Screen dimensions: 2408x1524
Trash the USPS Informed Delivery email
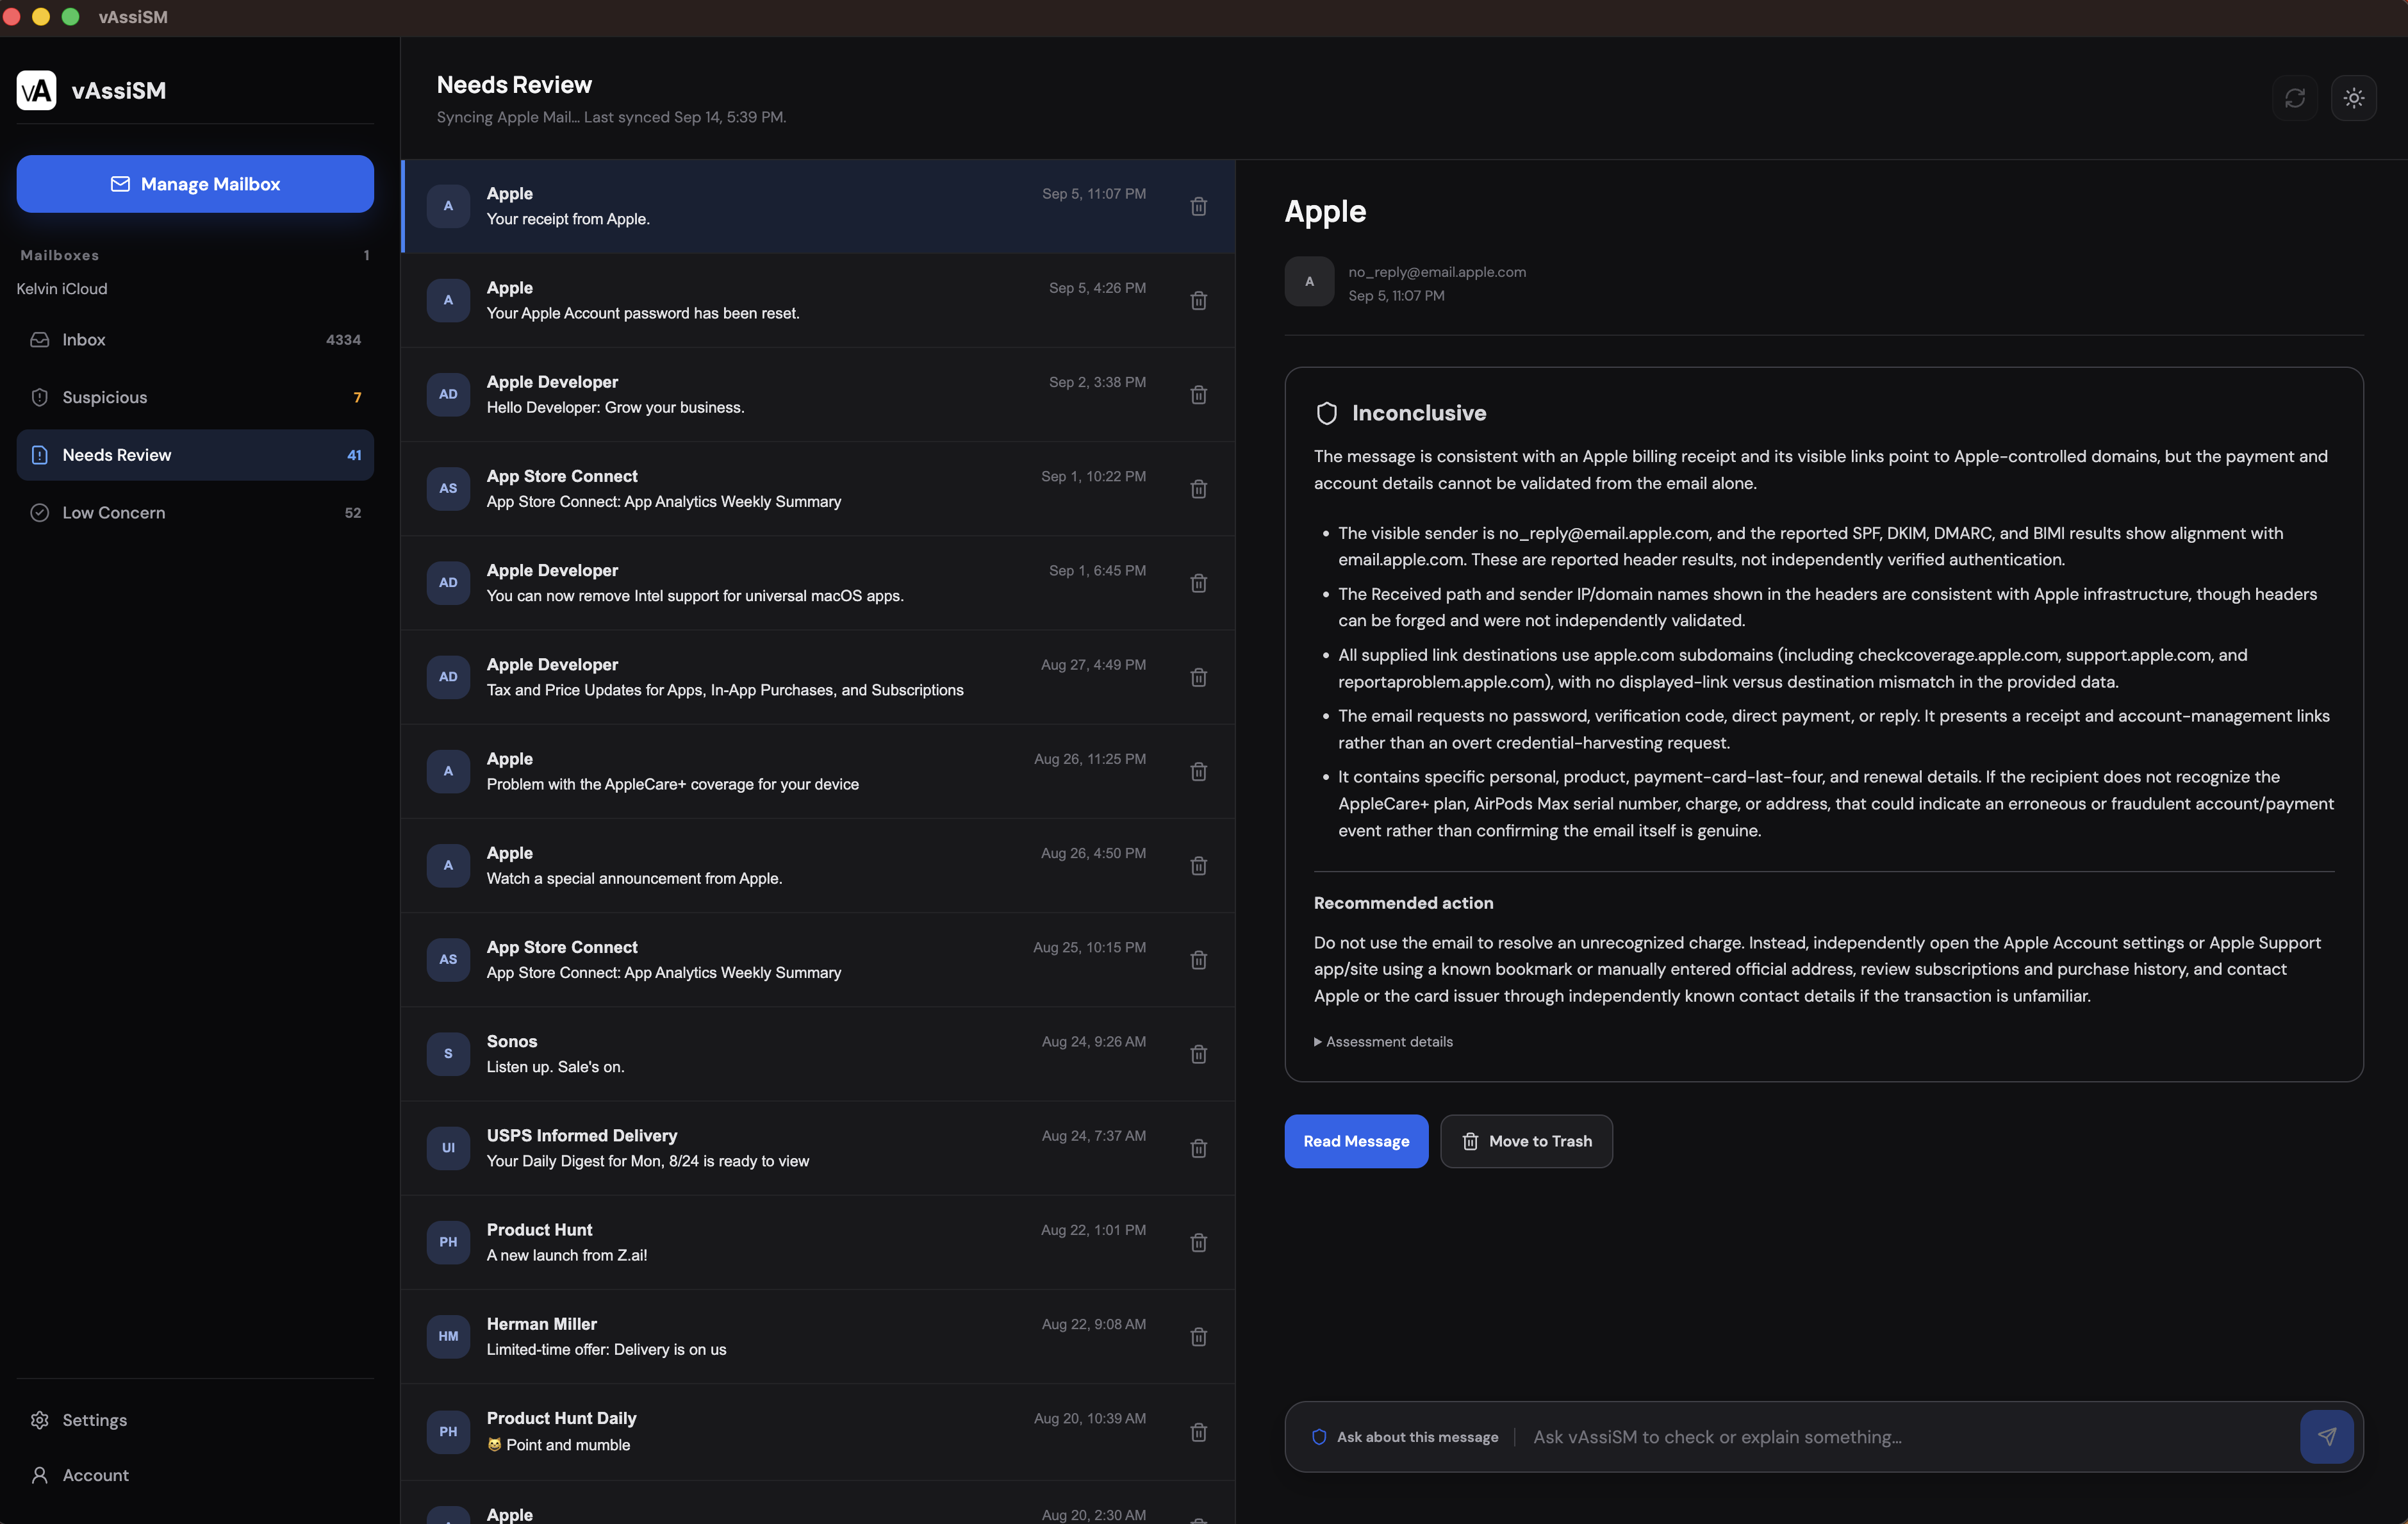pos(1198,1148)
